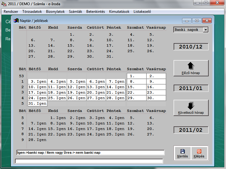The height and width of the screenshot is (169, 226).
Task: Open the Kimutatások menu
Action: click(x=119, y=12)
